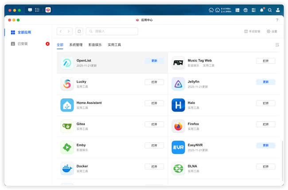This screenshot has width=288, height=190.
Task: Switch to the 系统管理 tab
Action: [x=76, y=45]
